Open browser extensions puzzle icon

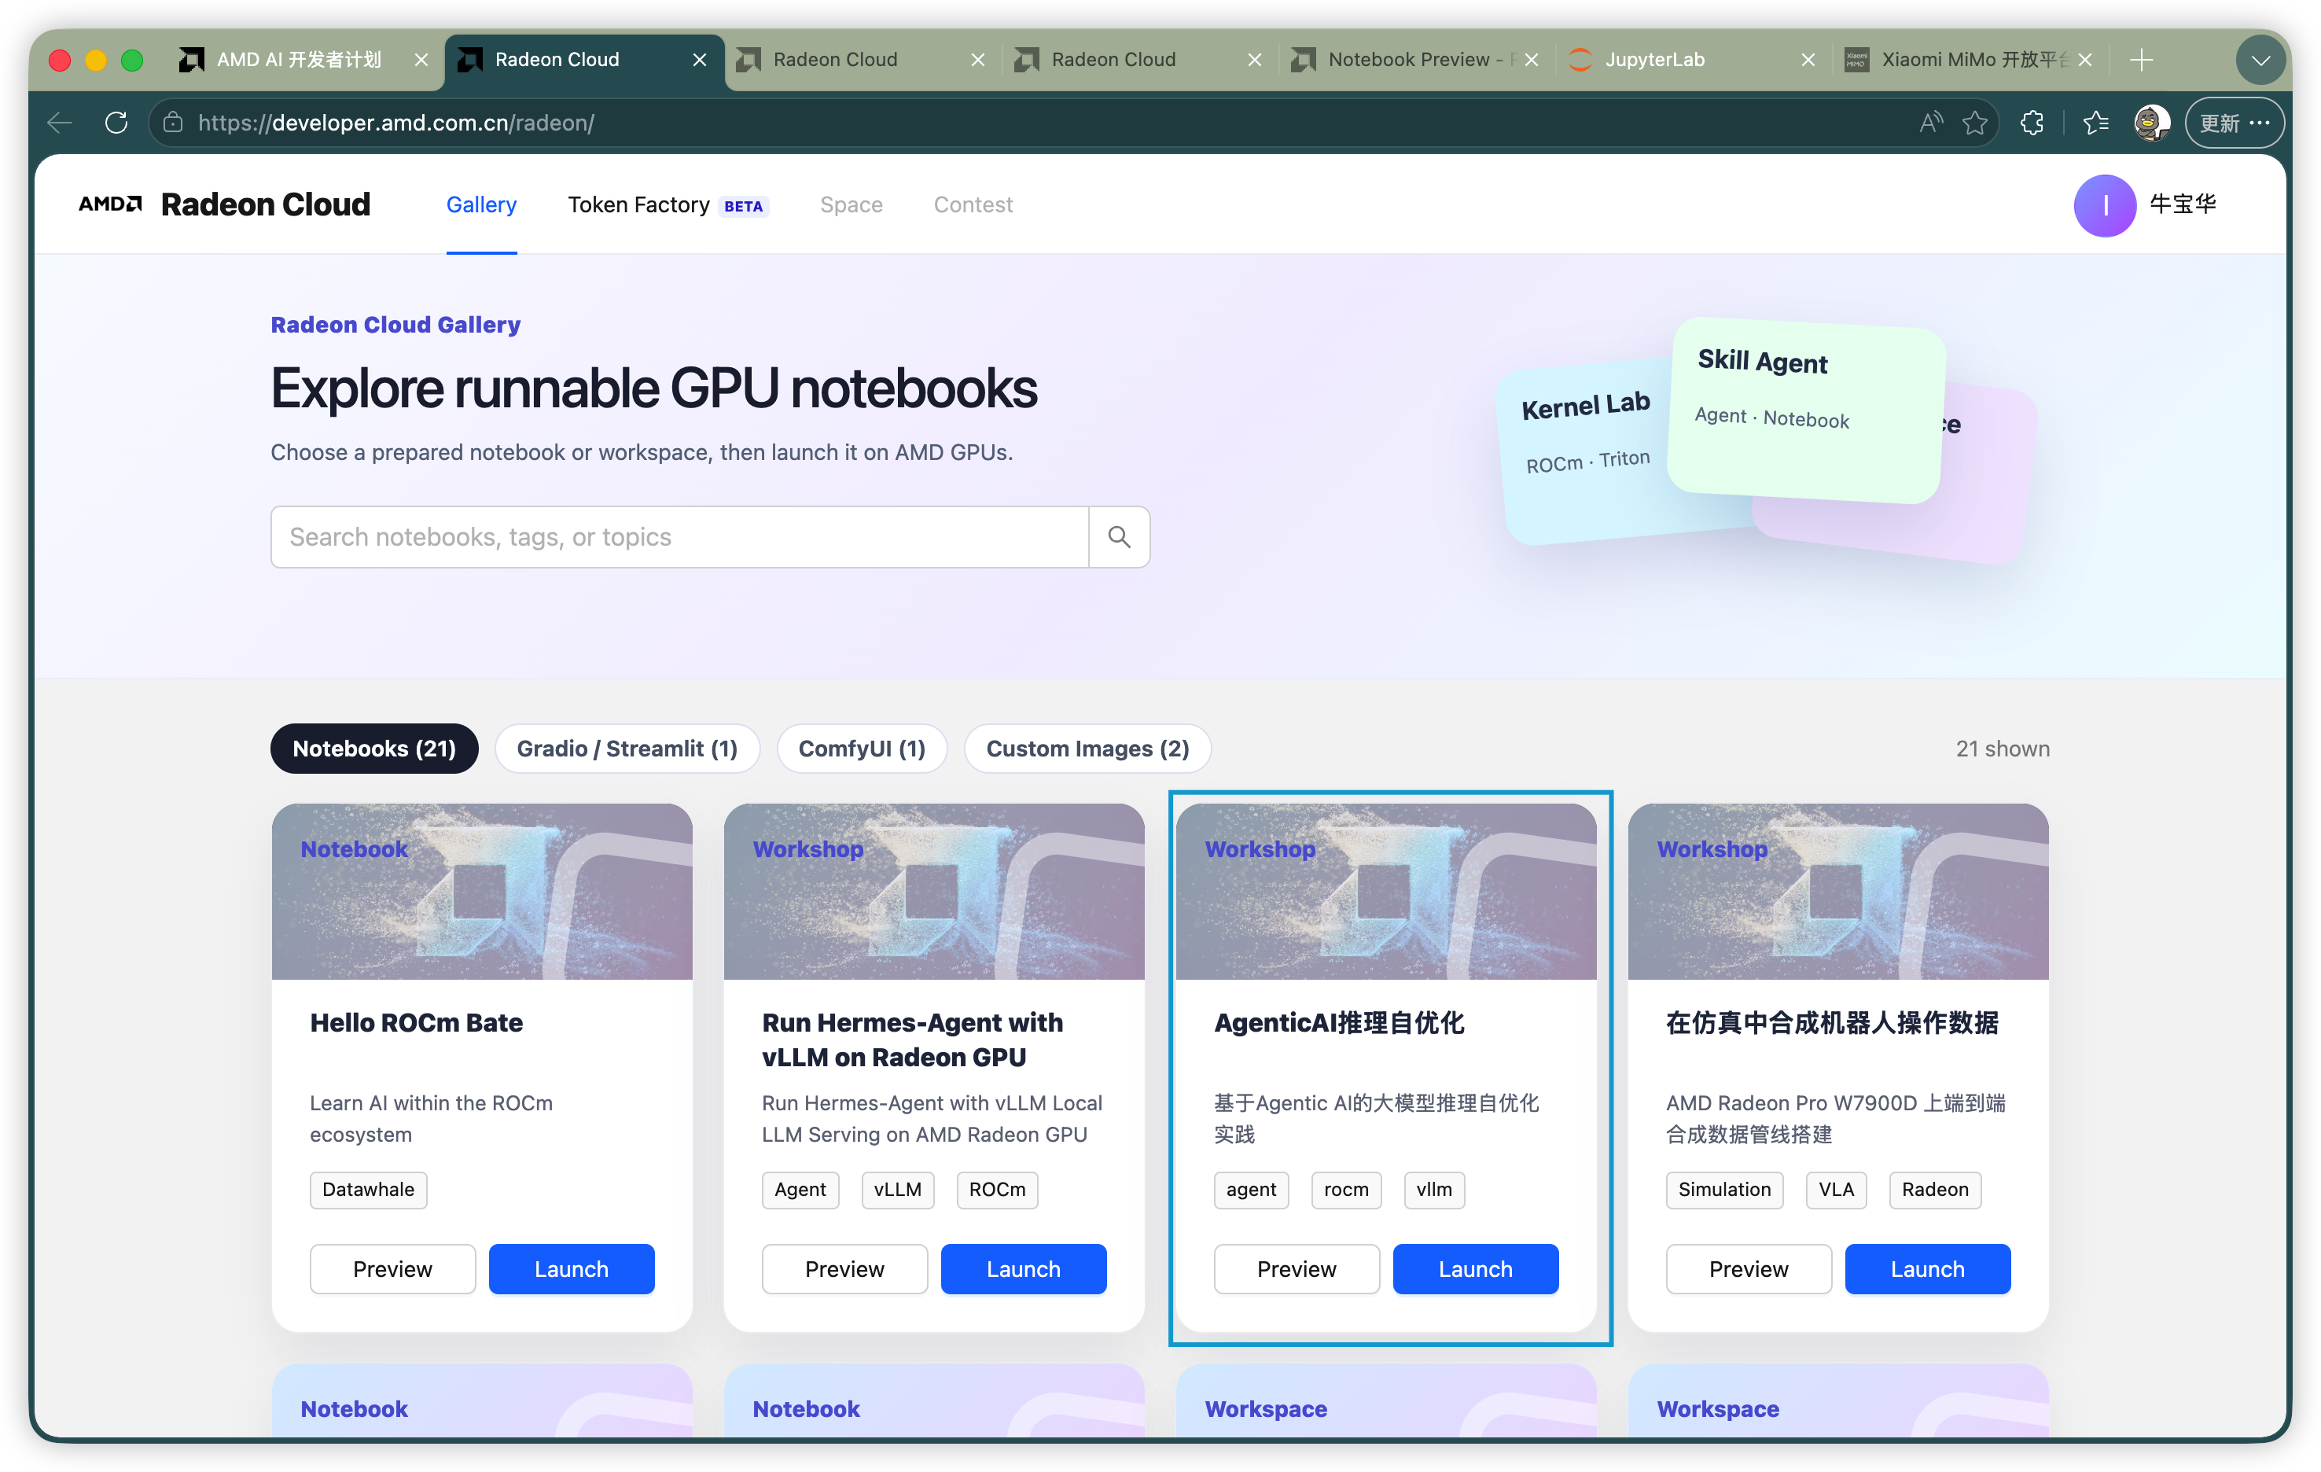pos(2032,123)
